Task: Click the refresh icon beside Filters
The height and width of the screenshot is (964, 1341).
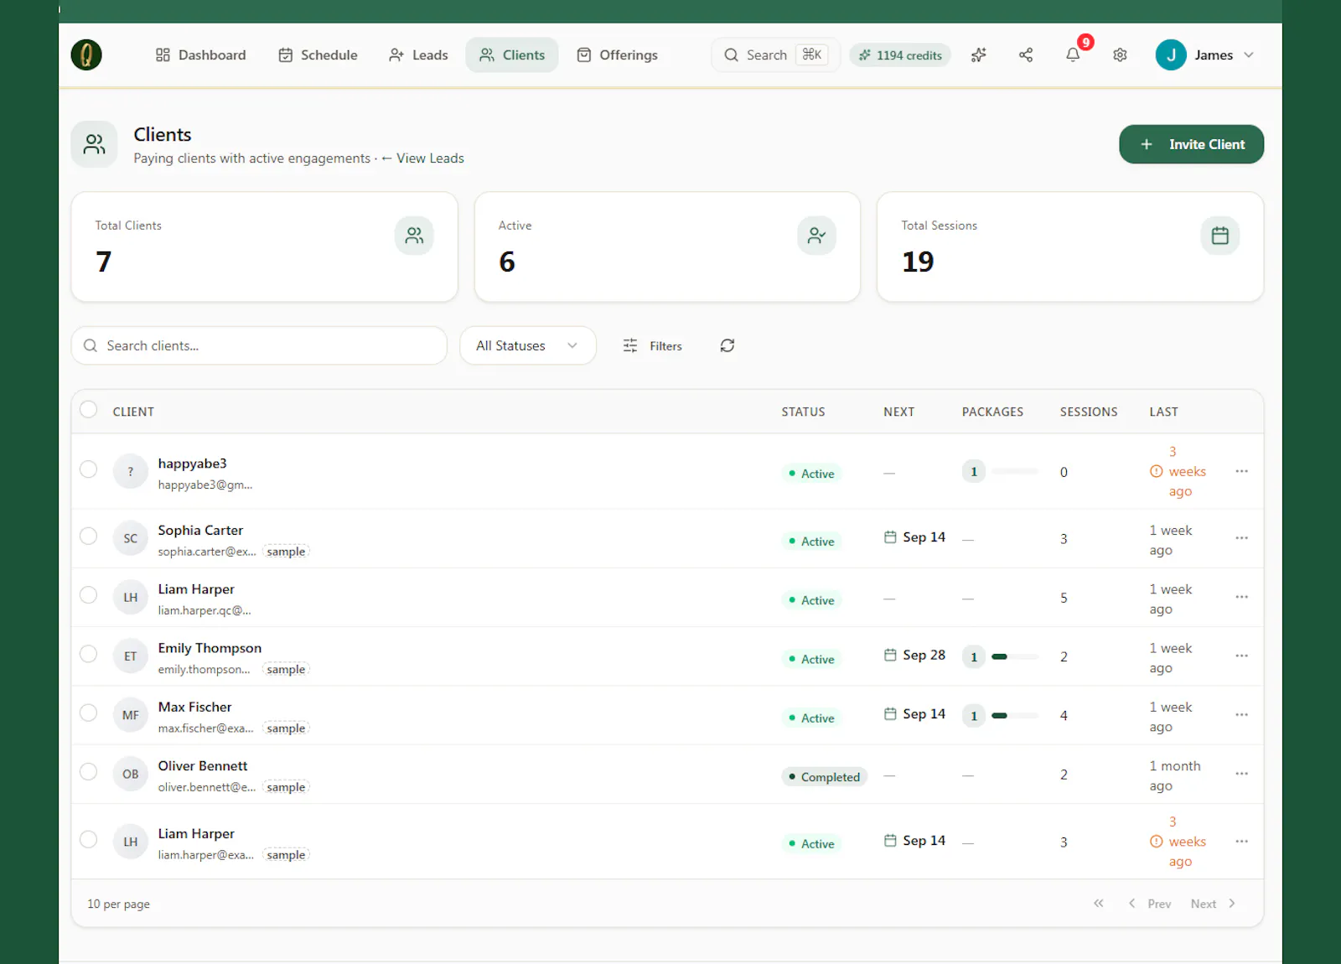Action: coord(727,345)
